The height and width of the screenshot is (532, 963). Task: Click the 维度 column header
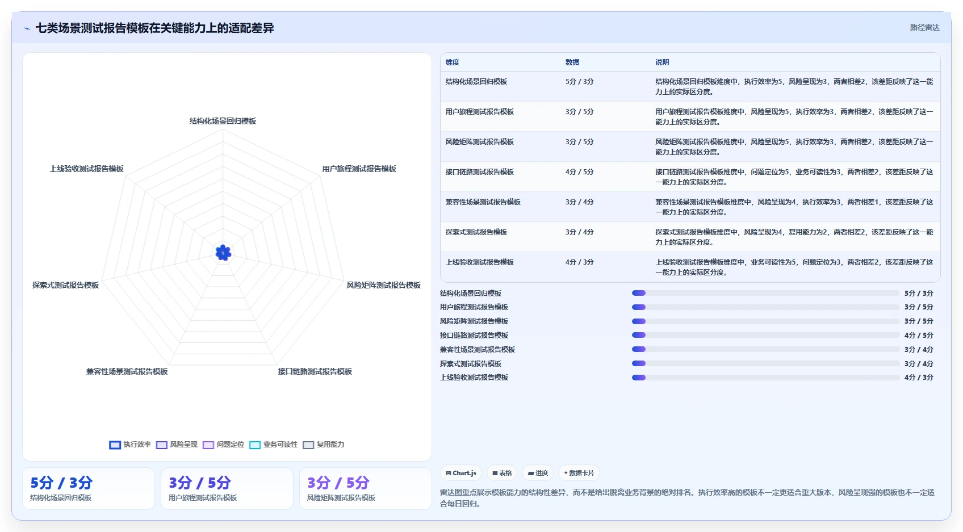(453, 62)
